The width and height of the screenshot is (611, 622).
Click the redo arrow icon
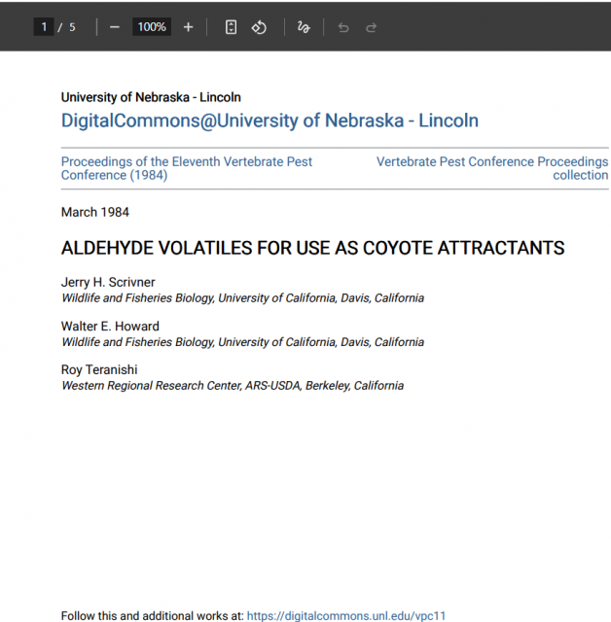(x=371, y=27)
